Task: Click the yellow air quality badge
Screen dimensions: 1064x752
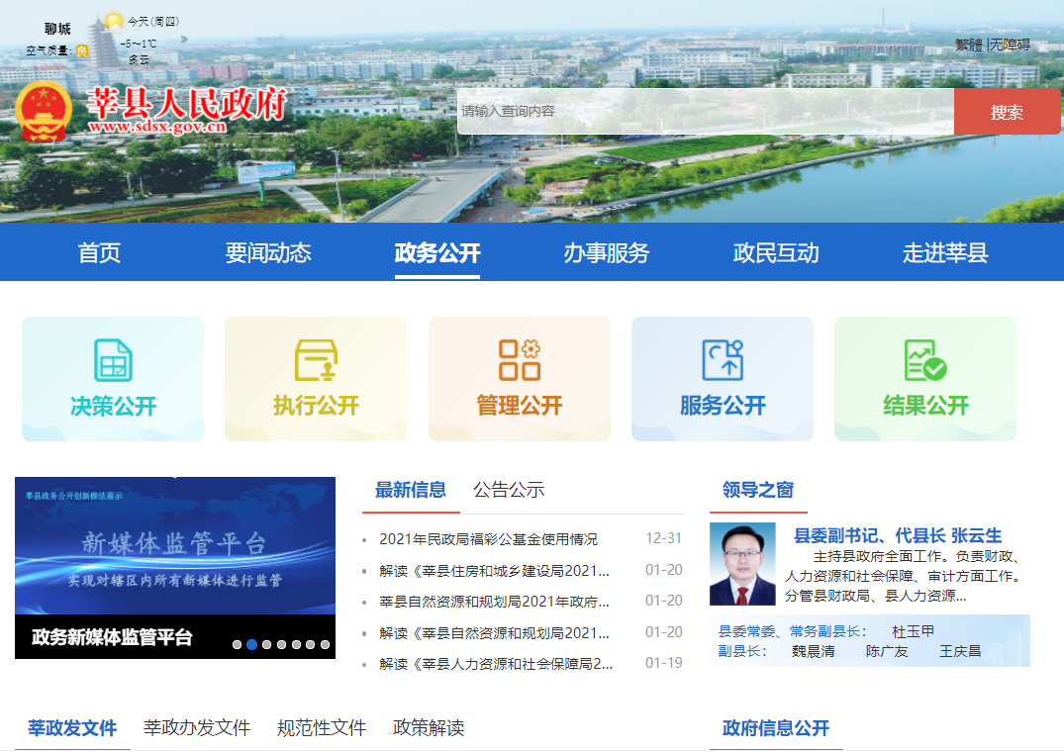Action: 82,49
